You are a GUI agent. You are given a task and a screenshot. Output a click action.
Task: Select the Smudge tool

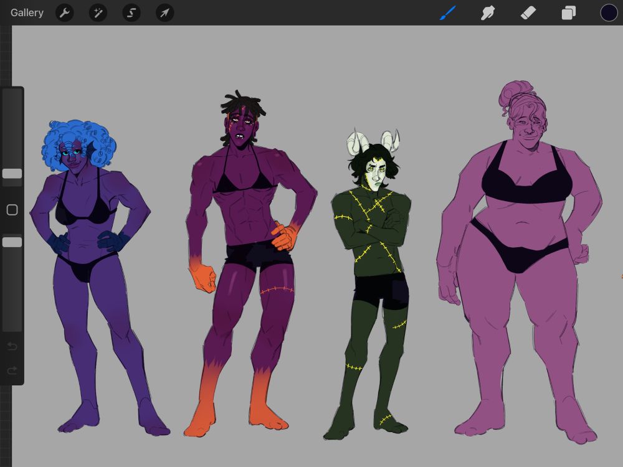(488, 12)
